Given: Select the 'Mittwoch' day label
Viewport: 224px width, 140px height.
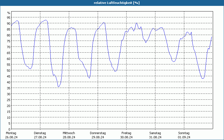Looking at the screenshot, I should tap(69, 133).
